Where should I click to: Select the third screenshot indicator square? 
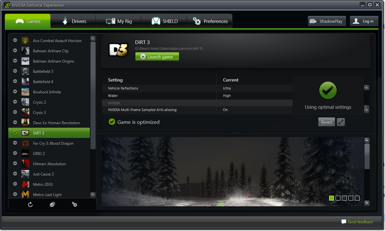345,198
